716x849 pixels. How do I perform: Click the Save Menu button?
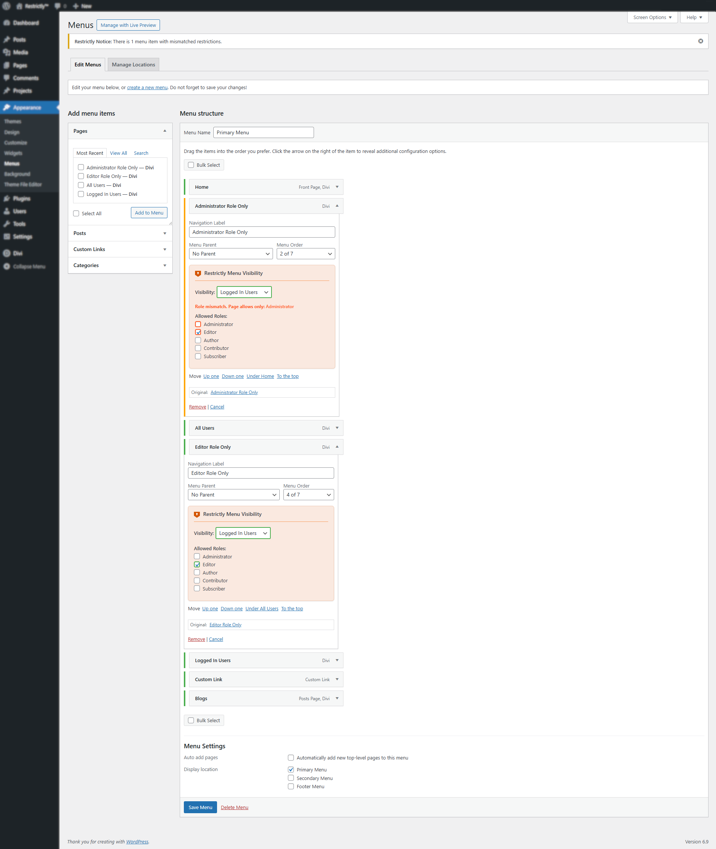click(x=200, y=807)
